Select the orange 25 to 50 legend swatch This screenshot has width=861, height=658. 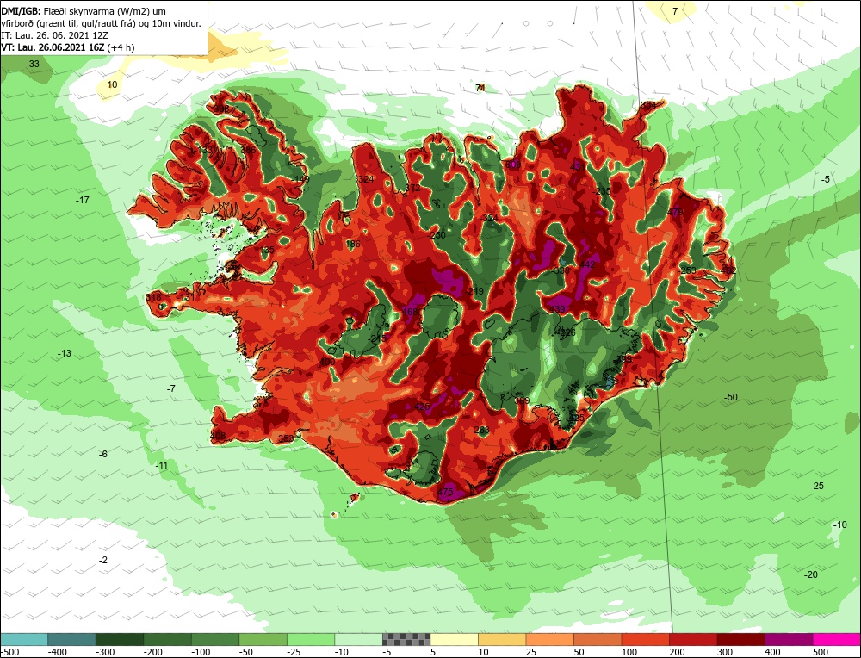[549, 639]
